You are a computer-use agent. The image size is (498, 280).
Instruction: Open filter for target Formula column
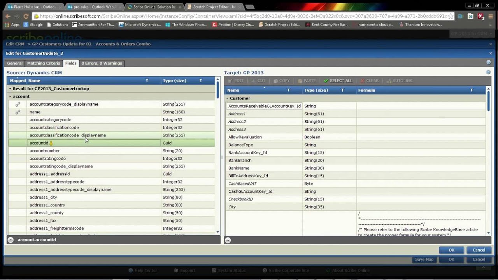[472, 90]
